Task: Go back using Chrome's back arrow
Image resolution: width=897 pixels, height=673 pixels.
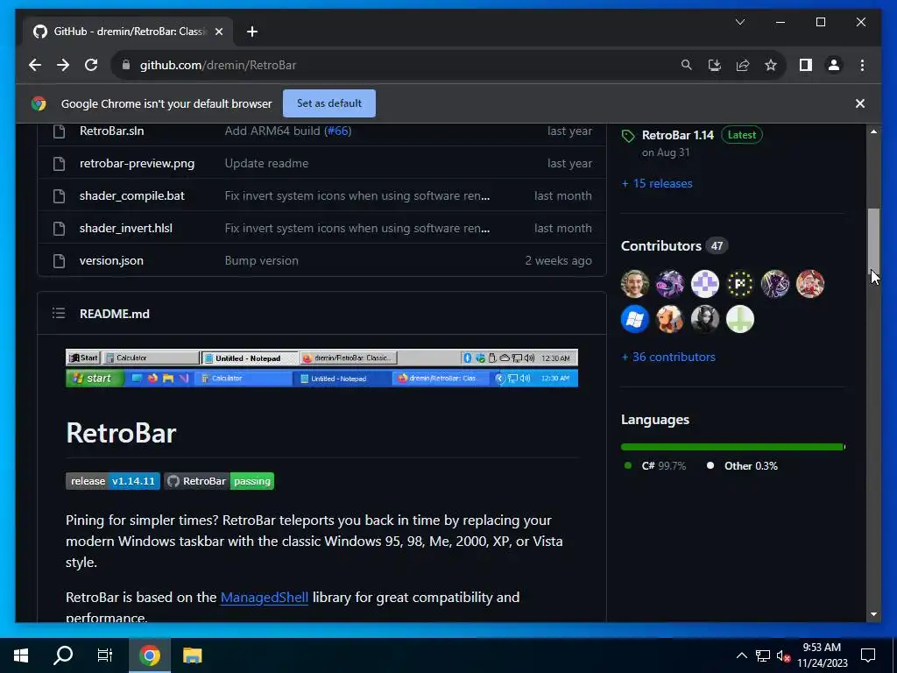Action: pos(35,65)
